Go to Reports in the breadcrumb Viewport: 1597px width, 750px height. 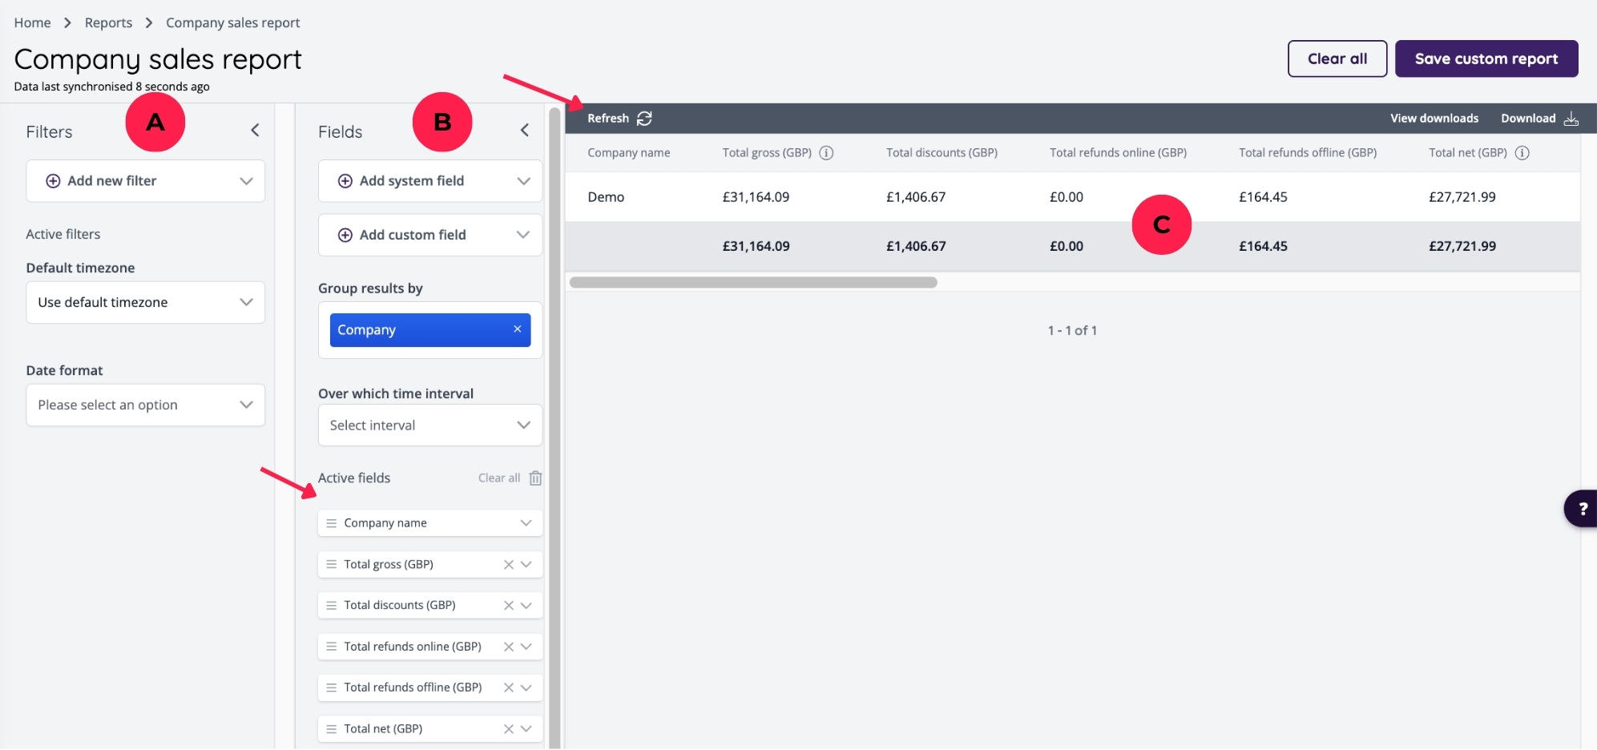108,22
